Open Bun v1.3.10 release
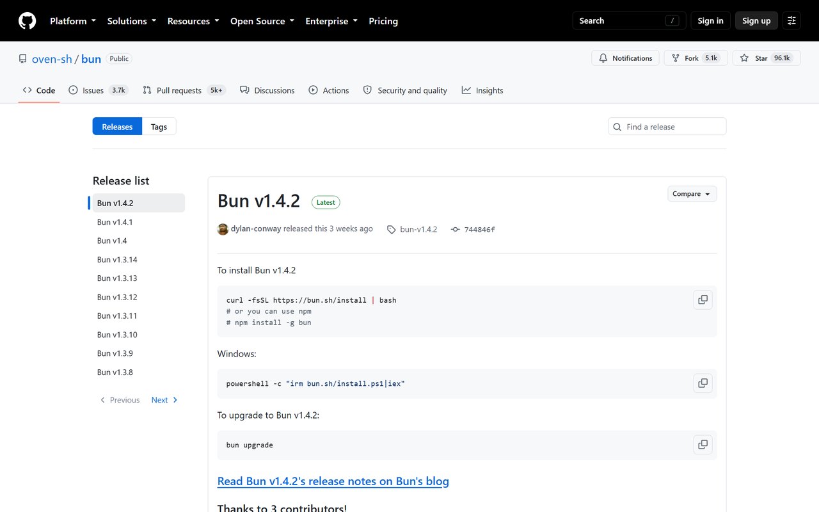The image size is (819, 512). [x=139, y=335]
